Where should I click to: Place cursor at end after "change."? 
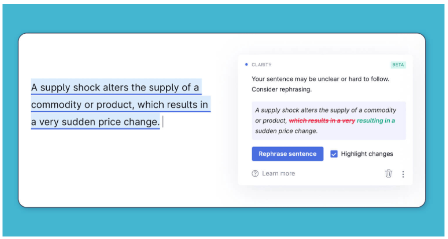tap(162, 122)
